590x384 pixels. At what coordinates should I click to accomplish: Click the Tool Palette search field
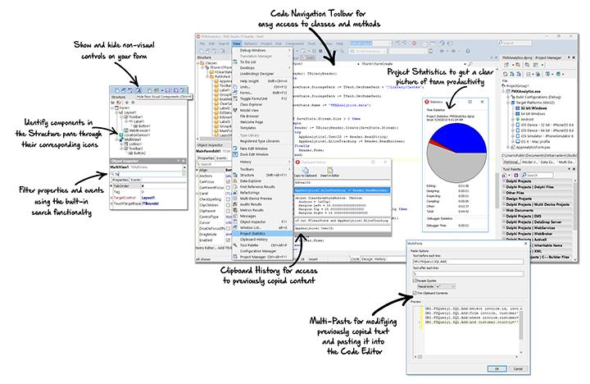point(538,176)
